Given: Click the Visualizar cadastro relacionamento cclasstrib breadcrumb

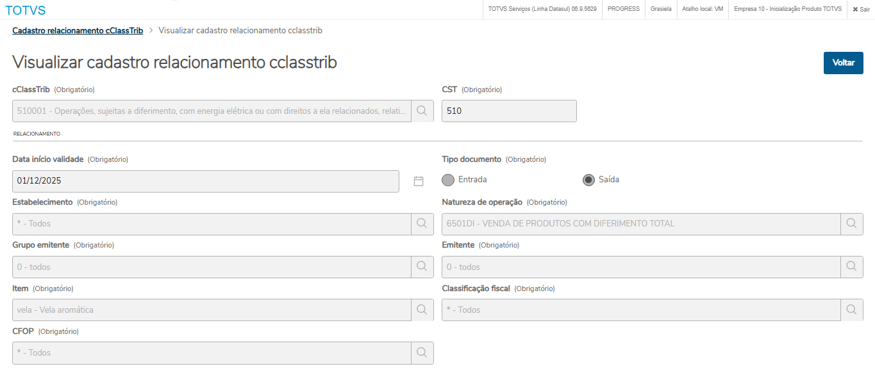Looking at the screenshot, I should pos(240,30).
